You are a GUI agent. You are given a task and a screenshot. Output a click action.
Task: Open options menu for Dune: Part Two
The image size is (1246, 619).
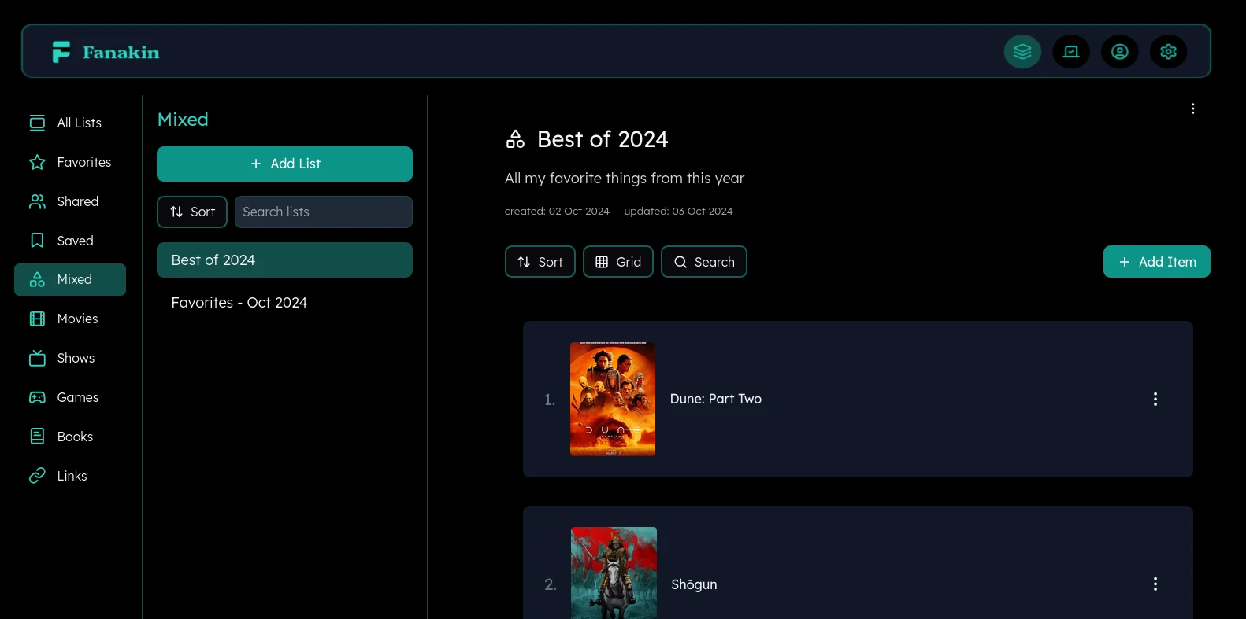(x=1155, y=399)
